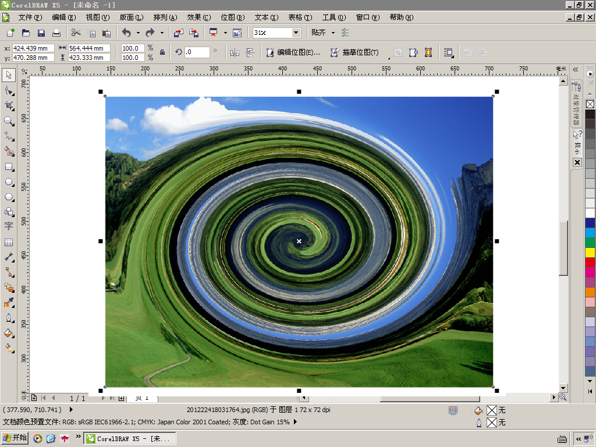Select the Dimension tool
This screenshot has width=596, height=447.
tap(9, 257)
